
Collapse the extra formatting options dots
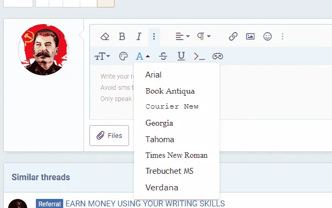tap(154, 36)
